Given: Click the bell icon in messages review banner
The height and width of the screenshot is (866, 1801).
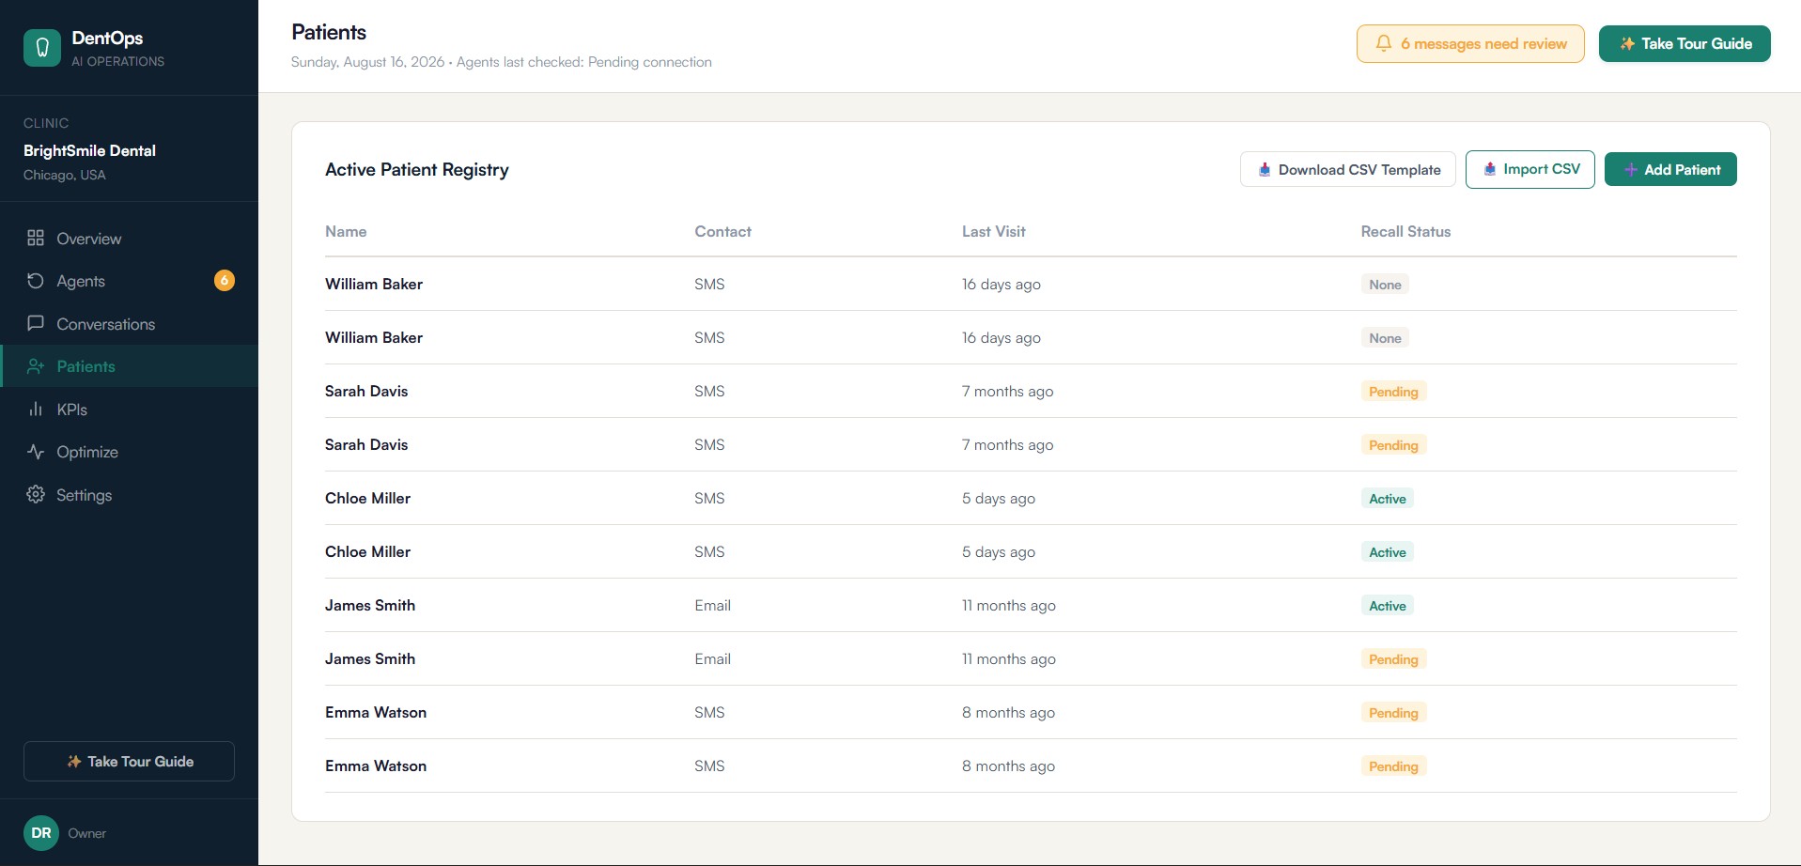Looking at the screenshot, I should click(x=1383, y=43).
